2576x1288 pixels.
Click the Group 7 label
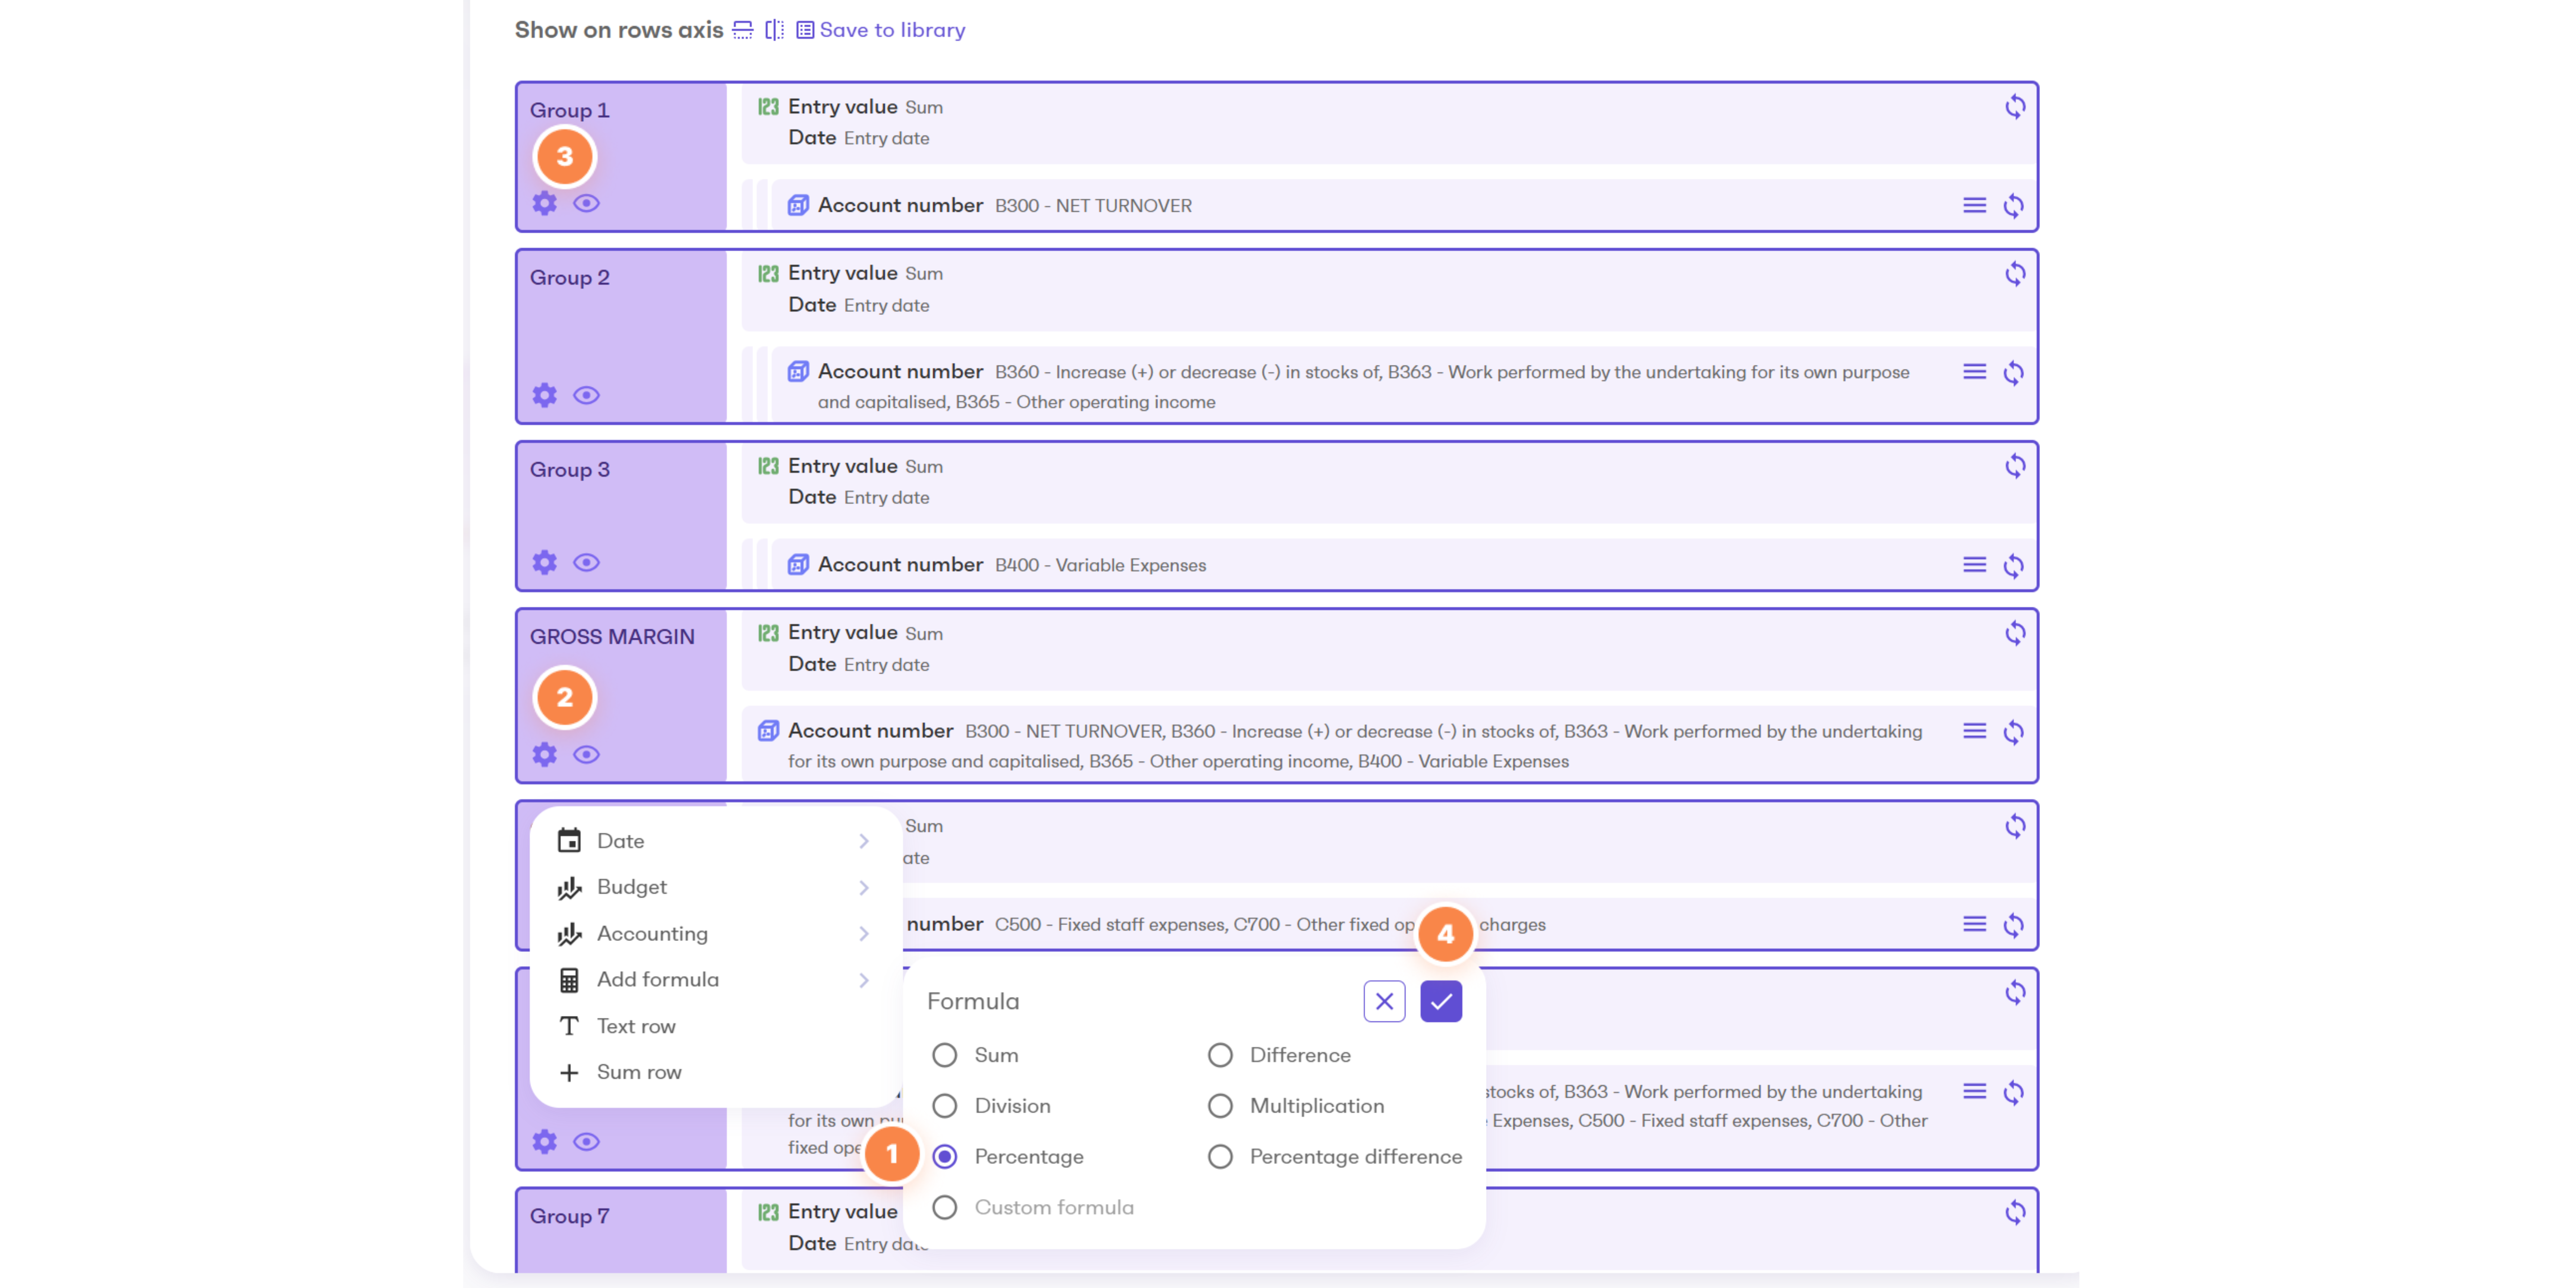pos(569,1216)
